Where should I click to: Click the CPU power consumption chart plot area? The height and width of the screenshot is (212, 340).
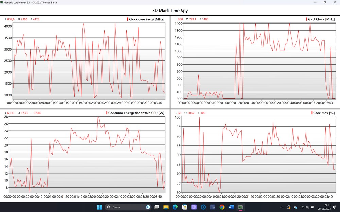tap(87, 155)
